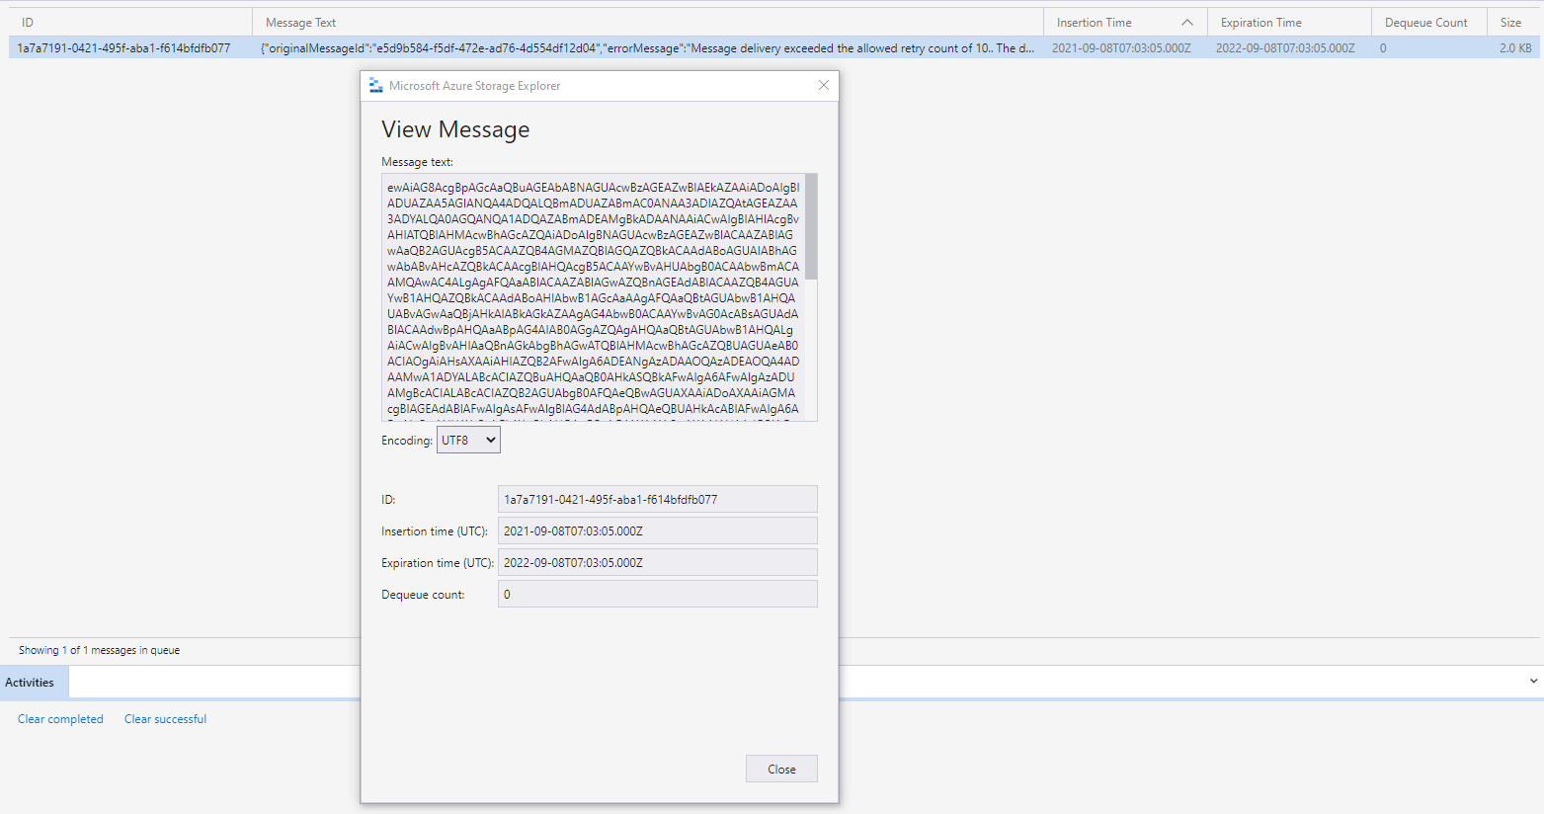The image size is (1544, 814).
Task: Click the Close button
Action: pyautogui.click(x=780, y=769)
